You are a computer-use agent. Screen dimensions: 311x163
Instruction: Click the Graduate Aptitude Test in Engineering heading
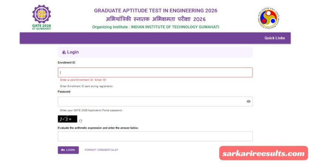(155, 10)
